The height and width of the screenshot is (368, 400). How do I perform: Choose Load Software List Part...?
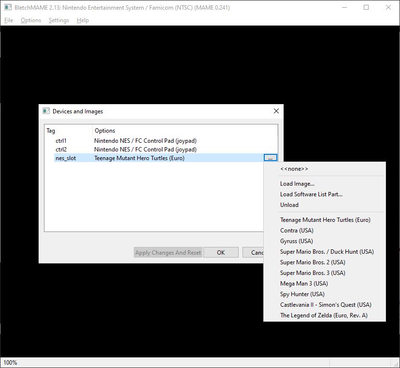(325, 194)
